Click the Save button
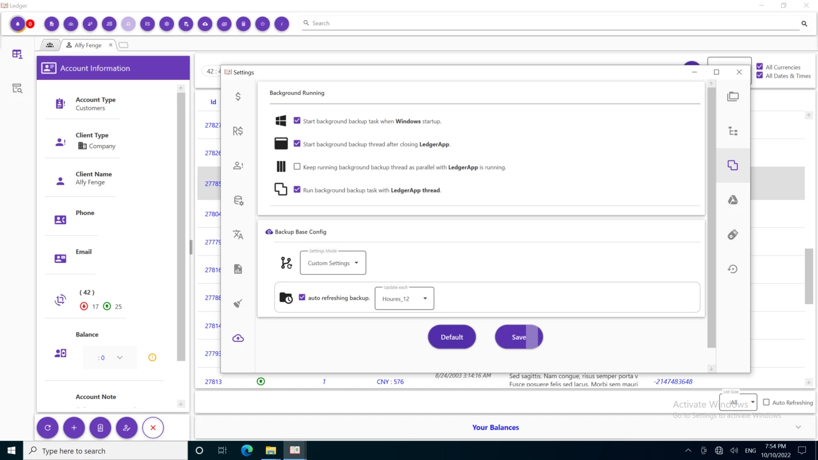 [x=519, y=337]
